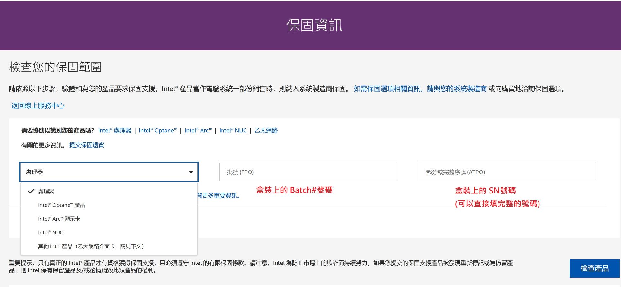621x287 pixels.
Task: Open the 乙太網路 identification help link
Action: point(266,130)
